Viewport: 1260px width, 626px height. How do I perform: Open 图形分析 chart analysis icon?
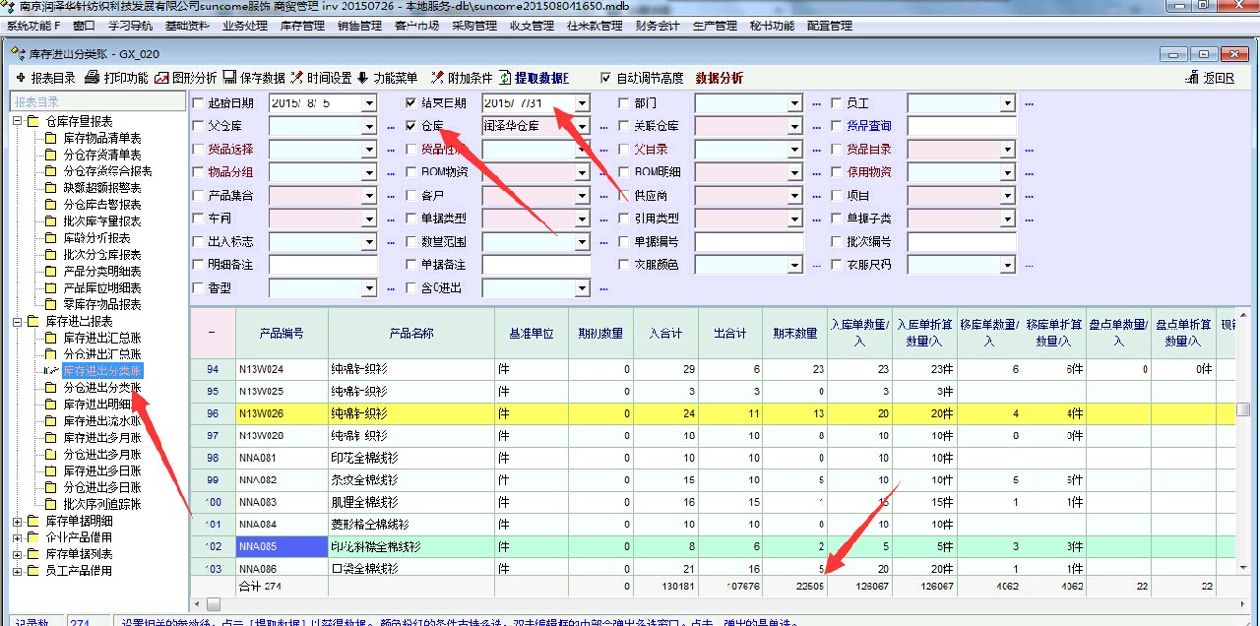[162, 78]
